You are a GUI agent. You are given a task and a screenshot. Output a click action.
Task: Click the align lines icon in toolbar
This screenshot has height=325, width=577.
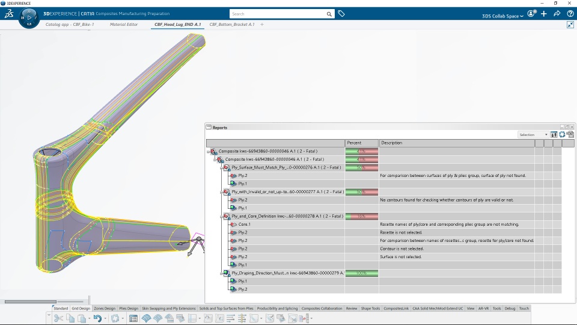[x=231, y=318]
